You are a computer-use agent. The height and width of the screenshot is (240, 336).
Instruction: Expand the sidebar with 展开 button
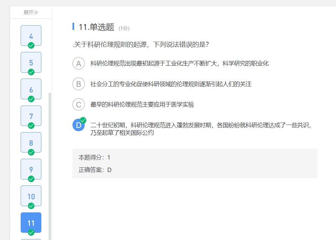click(x=31, y=12)
